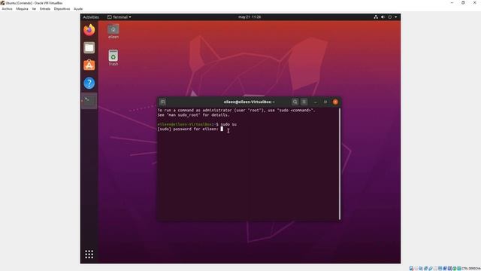Open the Máquina menu in VirtualBox

(22, 9)
